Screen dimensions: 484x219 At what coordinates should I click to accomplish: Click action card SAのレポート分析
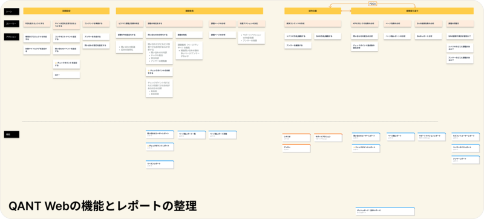(429, 36)
